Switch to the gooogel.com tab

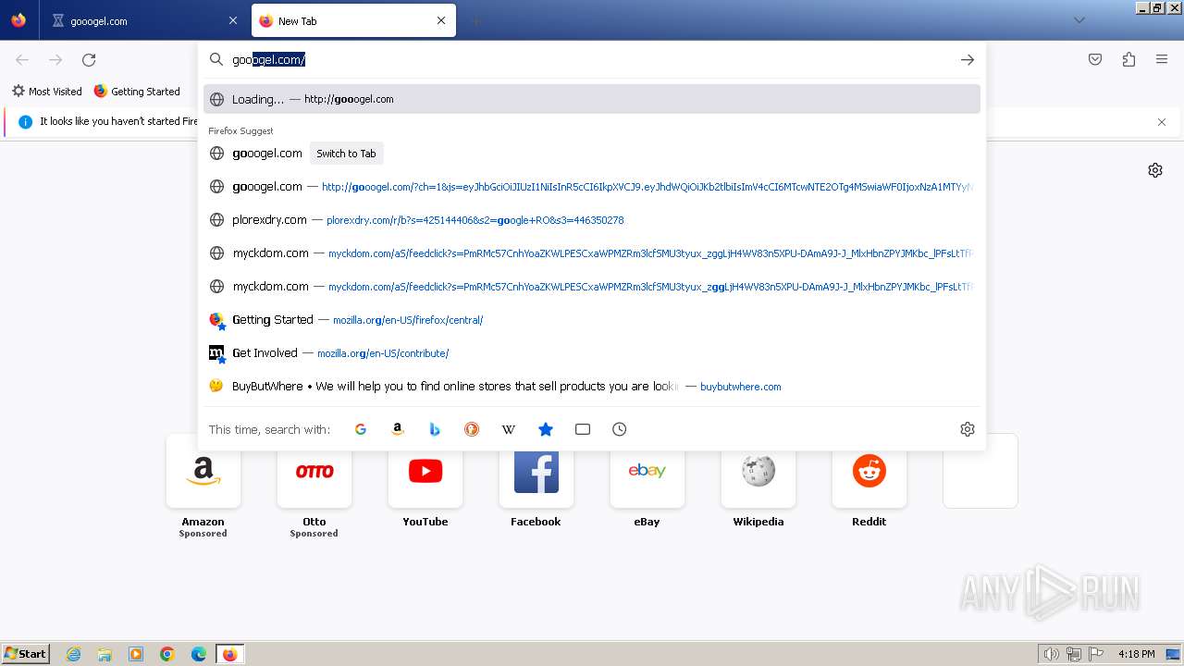(143, 20)
